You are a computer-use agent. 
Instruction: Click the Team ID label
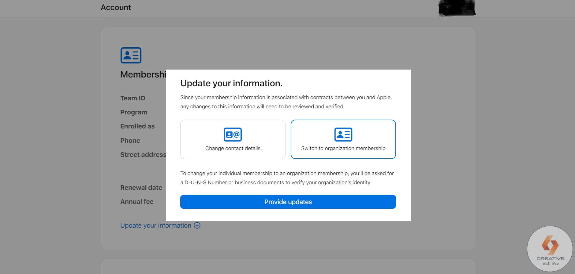pos(133,98)
